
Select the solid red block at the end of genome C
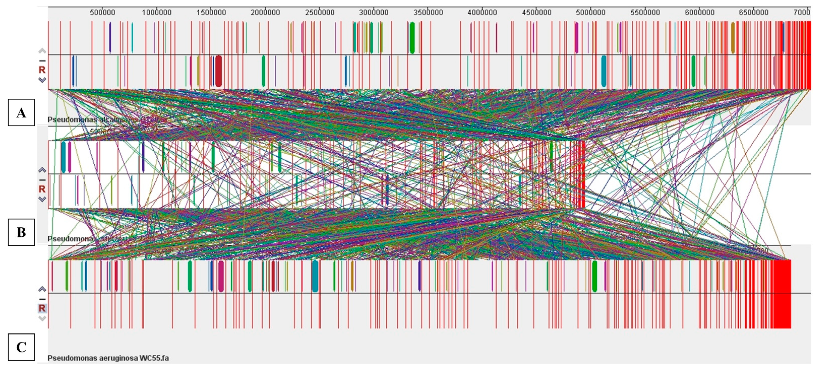coord(782,294)
